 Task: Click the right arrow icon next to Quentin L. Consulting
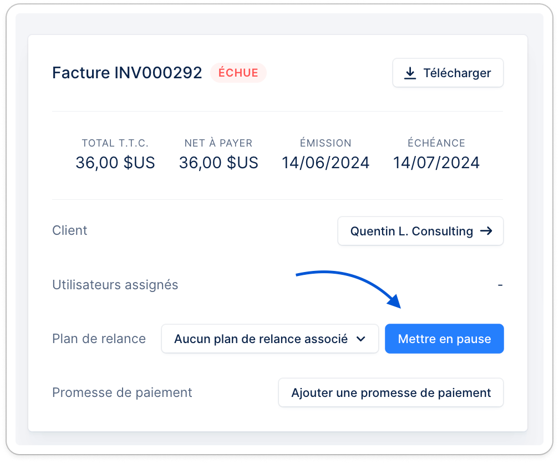[486, 231]
